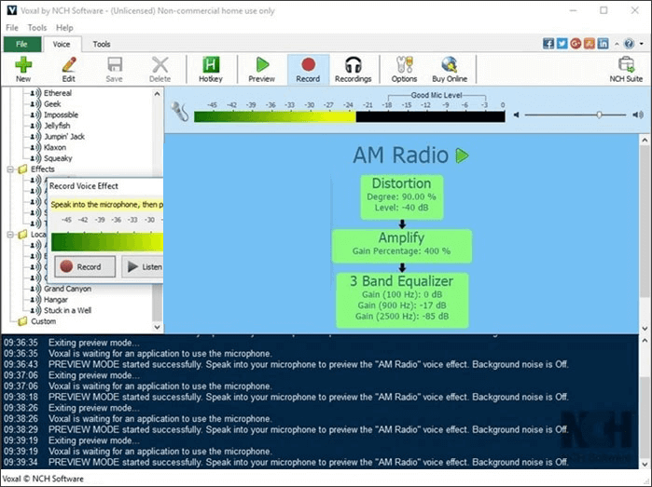Click the Buy Online icon
Viewport: 652px width, 487px height.
click(450, 69)
